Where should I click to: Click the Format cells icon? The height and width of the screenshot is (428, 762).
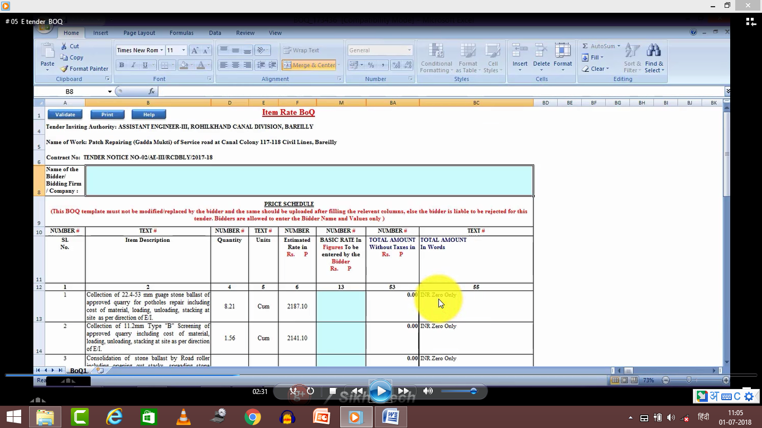coord(563,51)
